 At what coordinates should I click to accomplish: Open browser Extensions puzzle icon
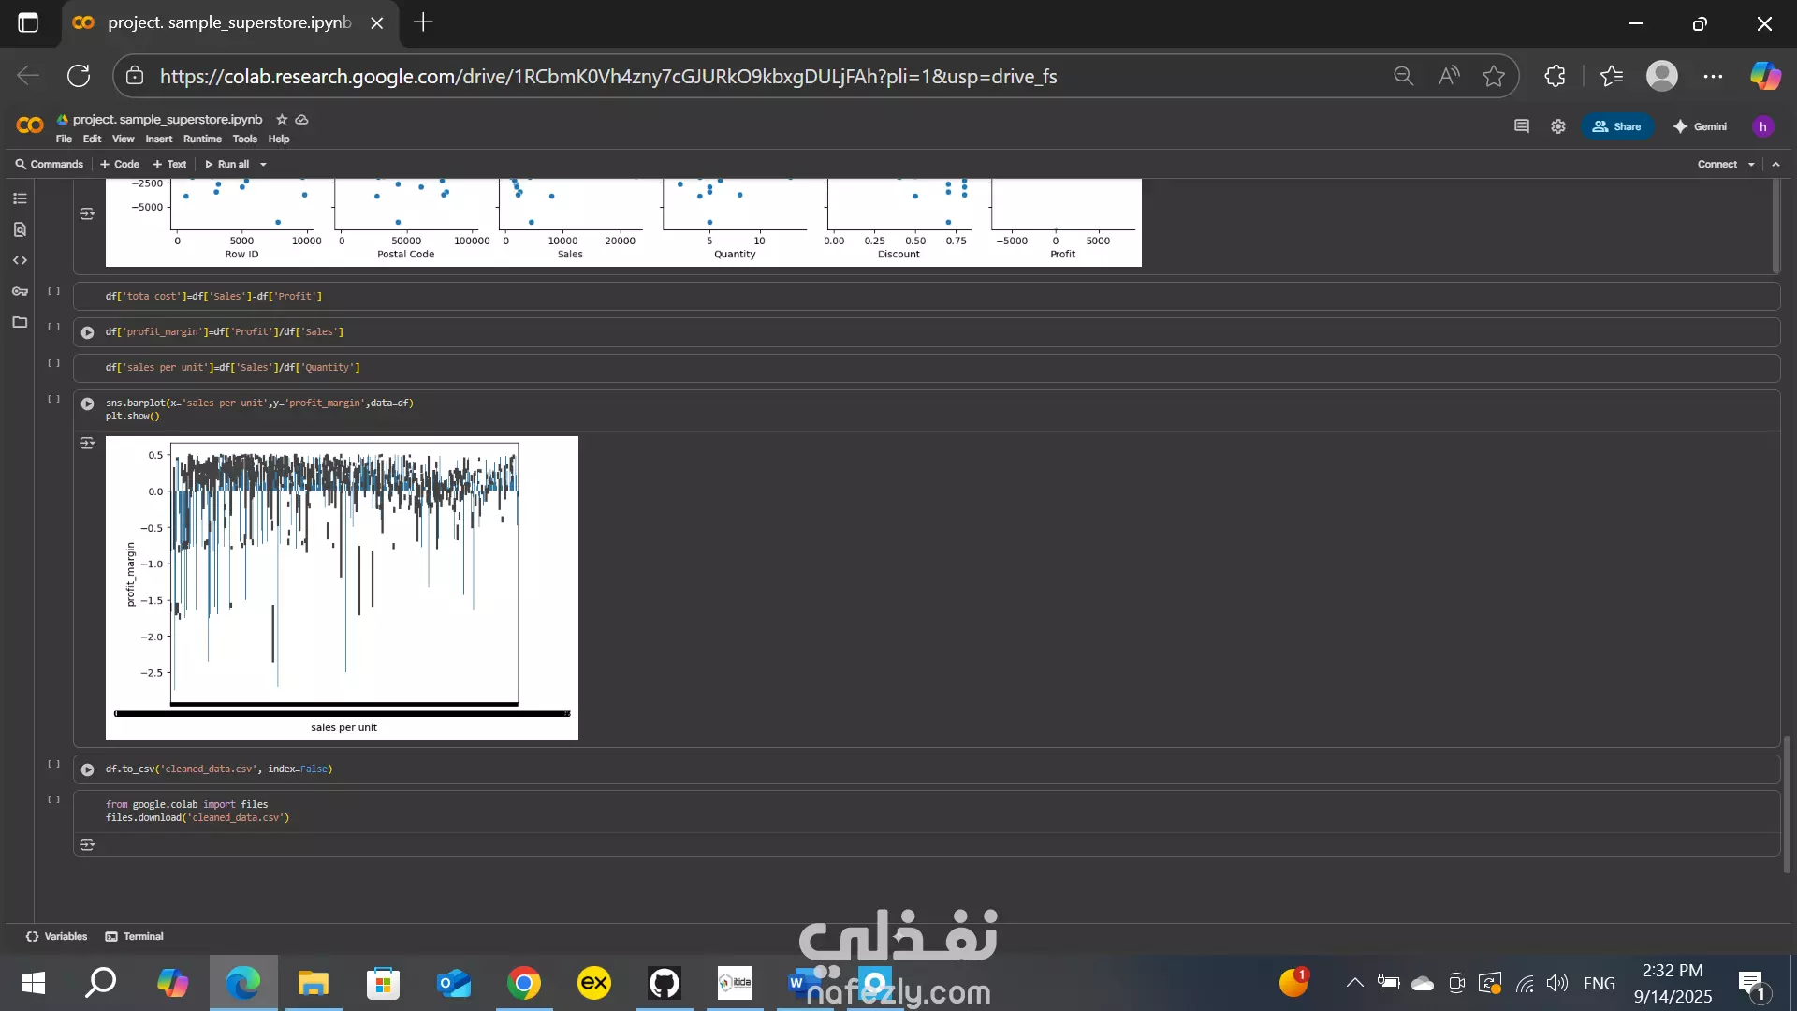(x=1555, y=76)
